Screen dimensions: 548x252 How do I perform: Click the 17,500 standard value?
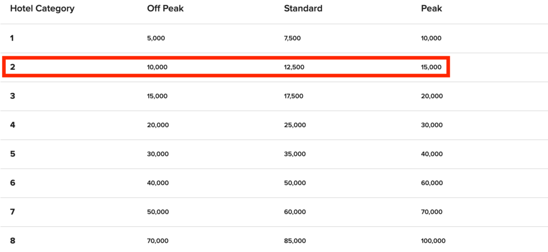pyautogui.click(x=294, y=96)
